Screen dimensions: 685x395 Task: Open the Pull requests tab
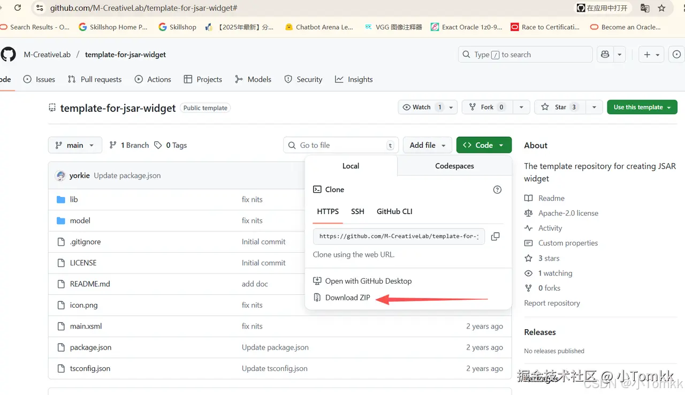point(95,79)
